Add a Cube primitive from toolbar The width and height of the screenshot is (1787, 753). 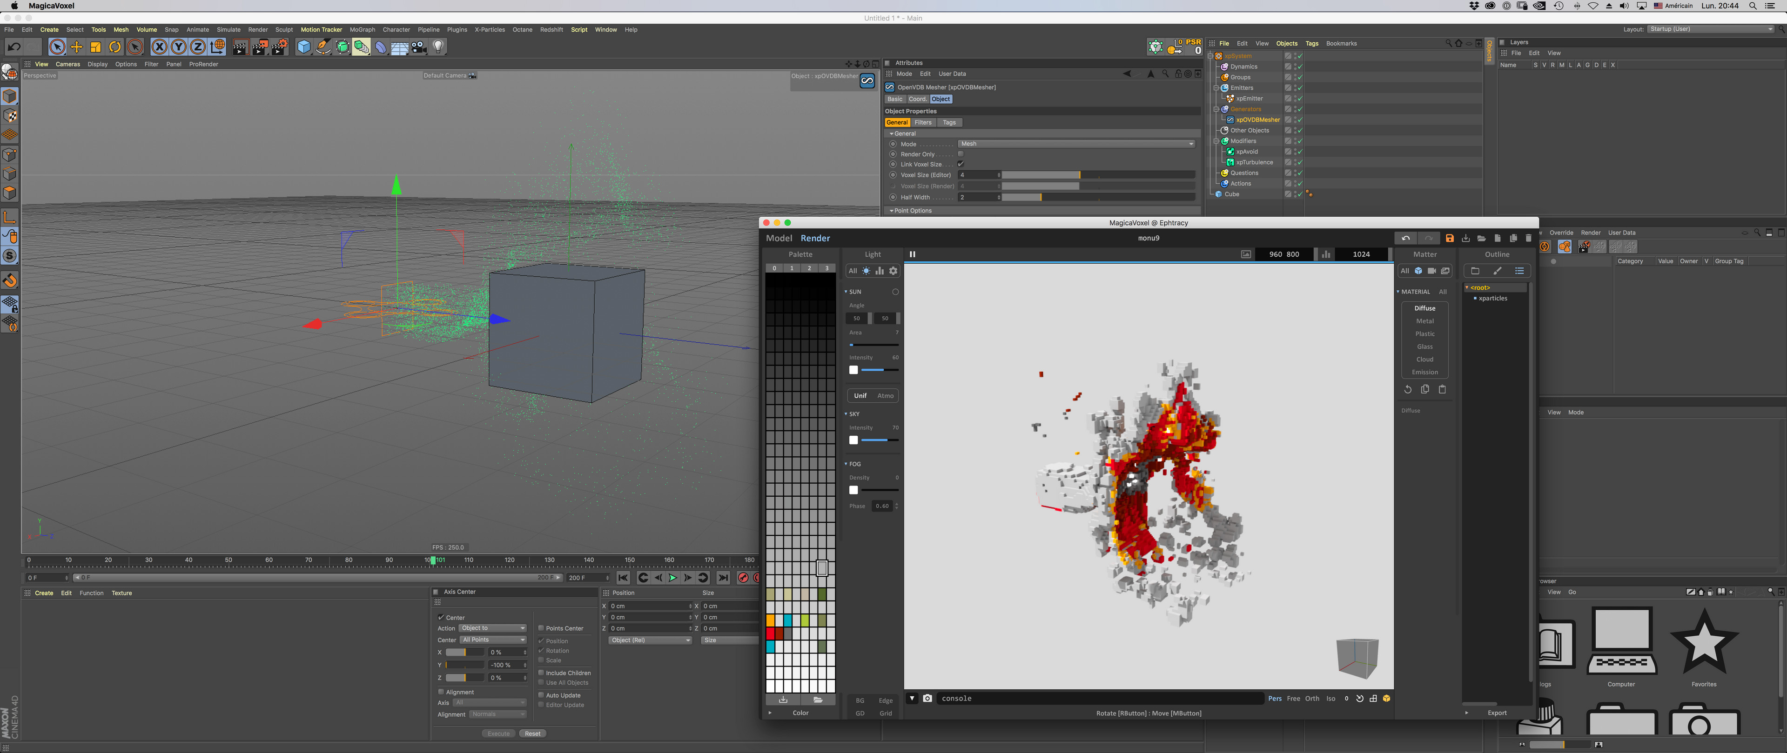tap(303, 47)
